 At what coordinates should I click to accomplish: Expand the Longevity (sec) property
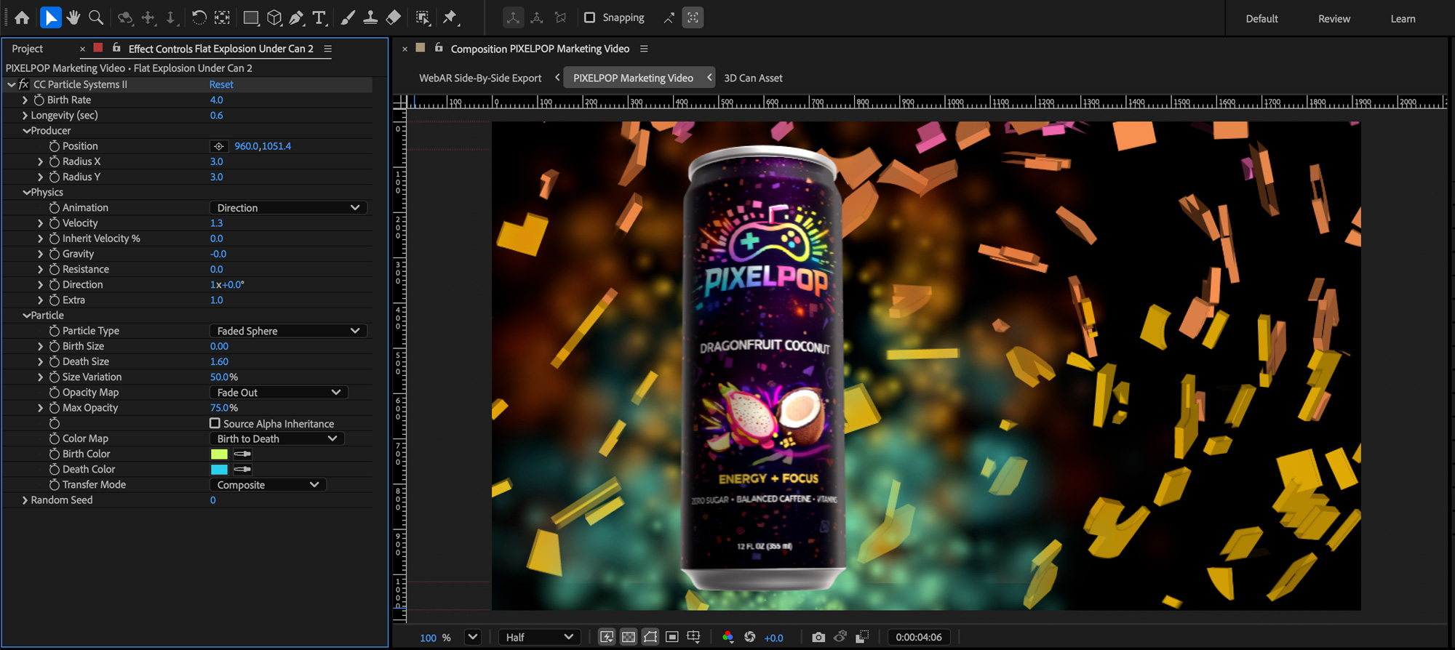click(x=25, y=116)
